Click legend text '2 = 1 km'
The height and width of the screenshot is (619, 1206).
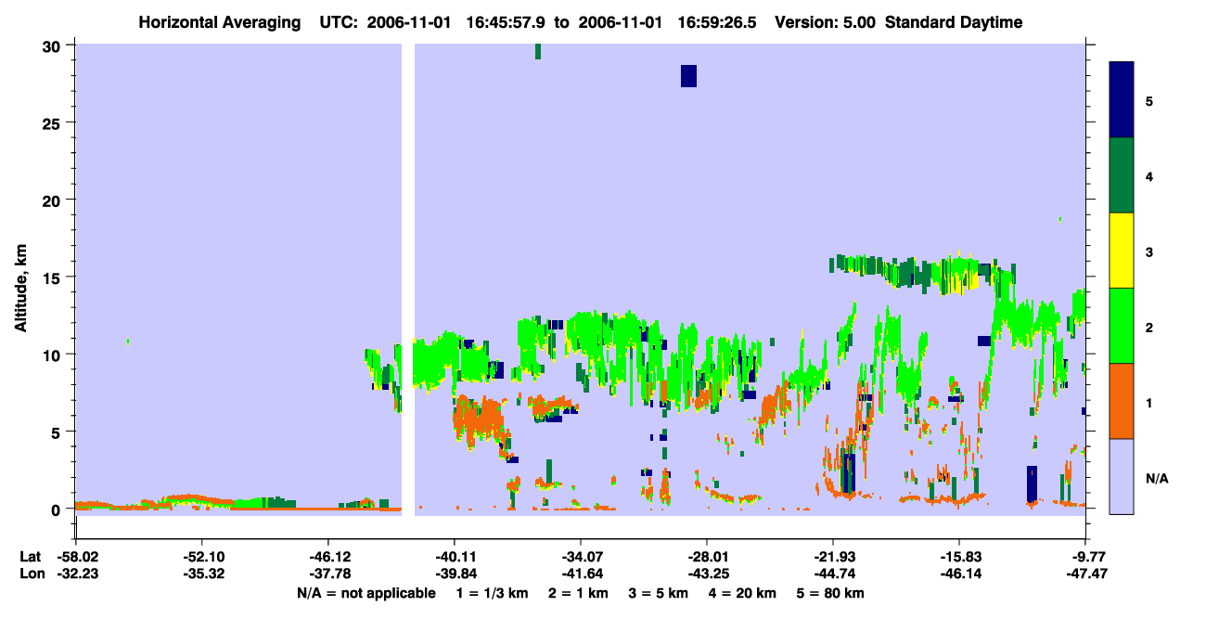[x=577, y=593]
